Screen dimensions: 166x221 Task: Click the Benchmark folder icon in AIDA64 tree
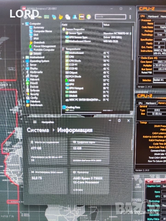[x=28, y=105]
